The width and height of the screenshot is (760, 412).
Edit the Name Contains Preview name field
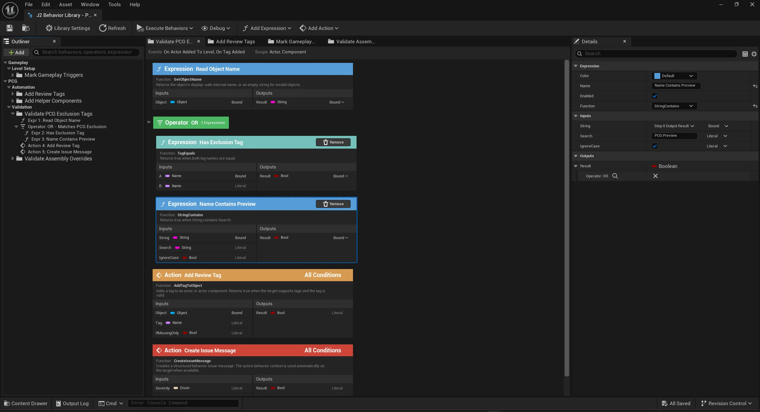pyautogui.click(x=676, y=85)
